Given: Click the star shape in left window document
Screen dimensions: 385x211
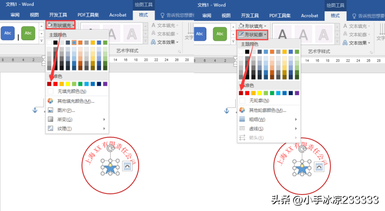Looking at the screenshot, I should 110,169.
